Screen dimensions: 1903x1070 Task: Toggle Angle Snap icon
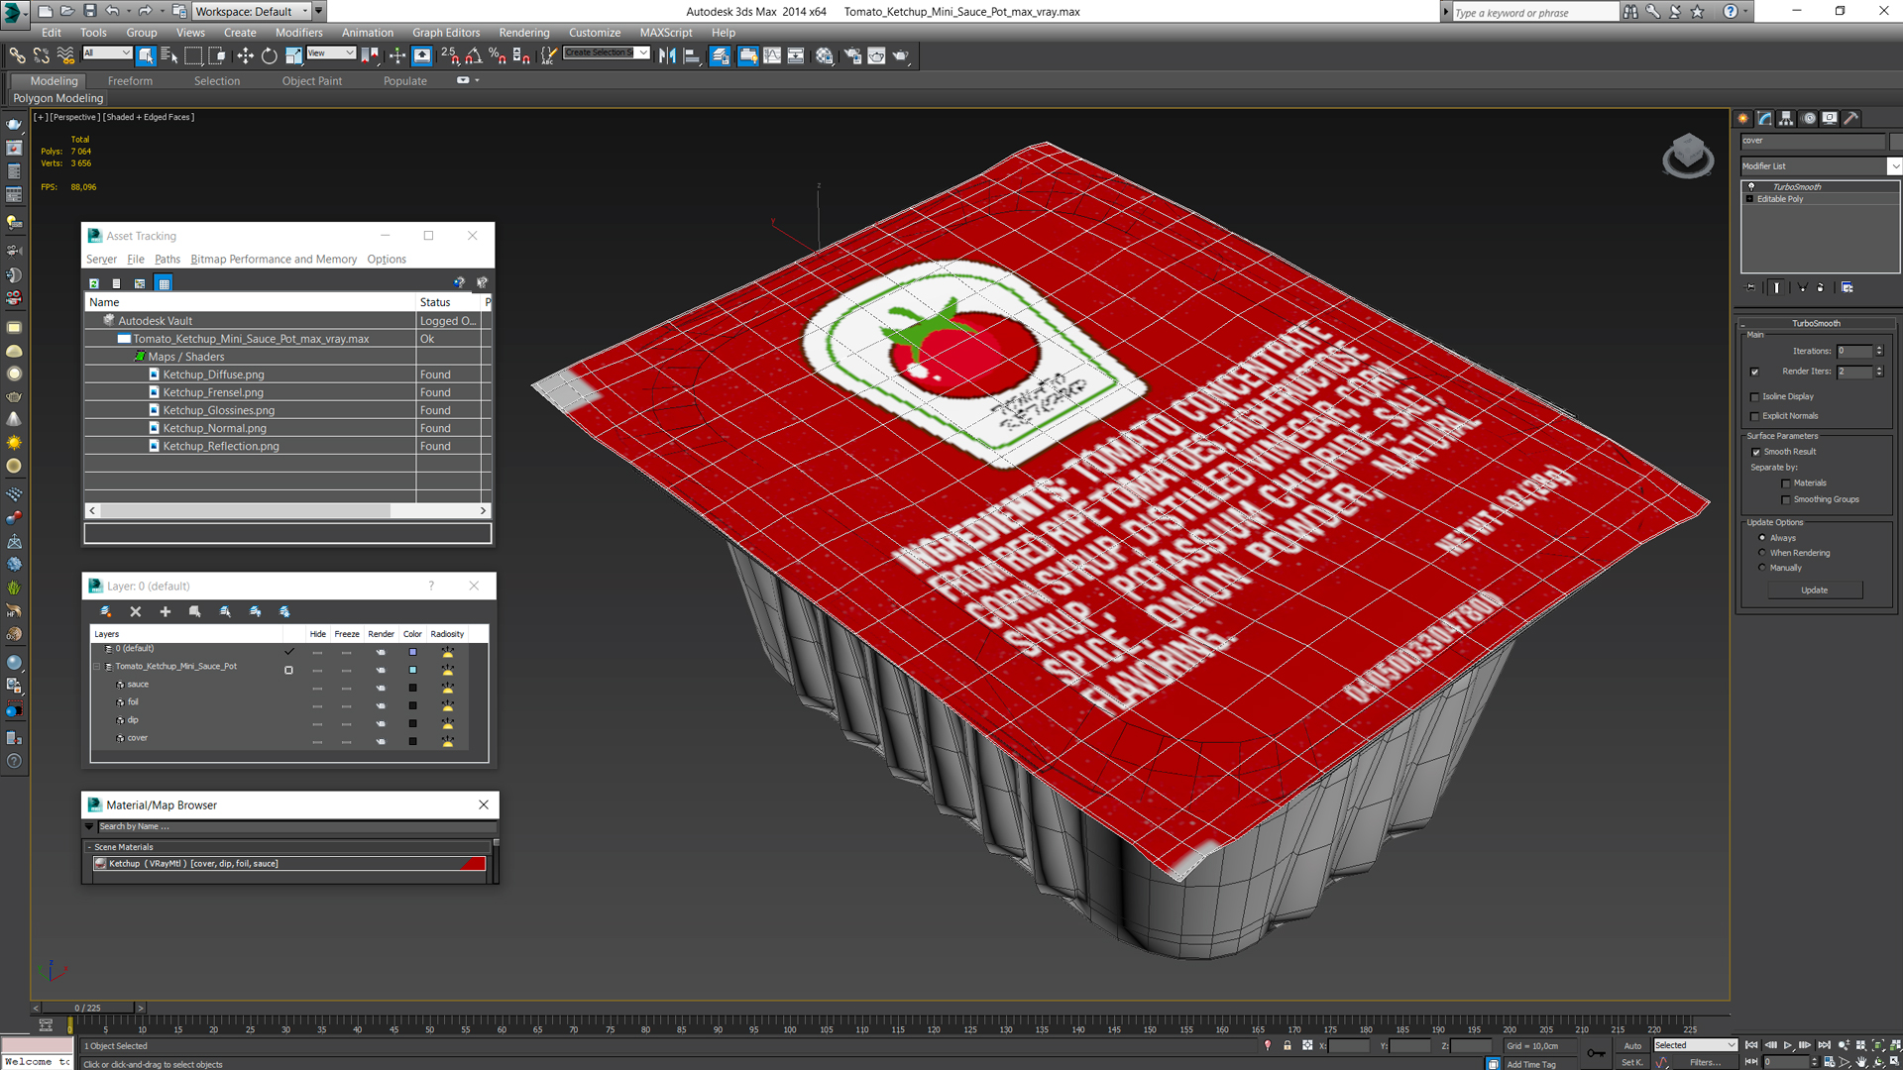click(474, 56)
